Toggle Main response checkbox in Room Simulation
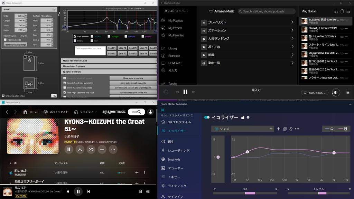The width and height of the screenshot is (354, 199). coord(75,36)
